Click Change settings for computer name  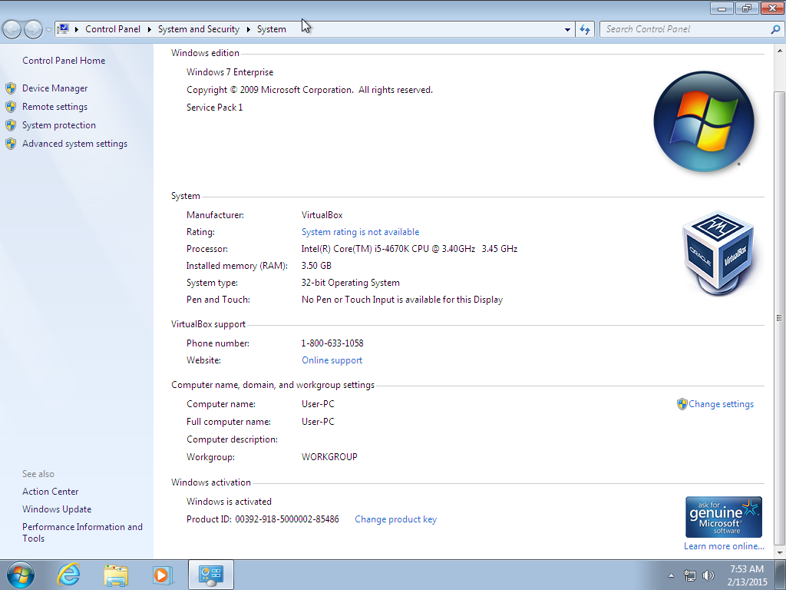pos(721,404)
